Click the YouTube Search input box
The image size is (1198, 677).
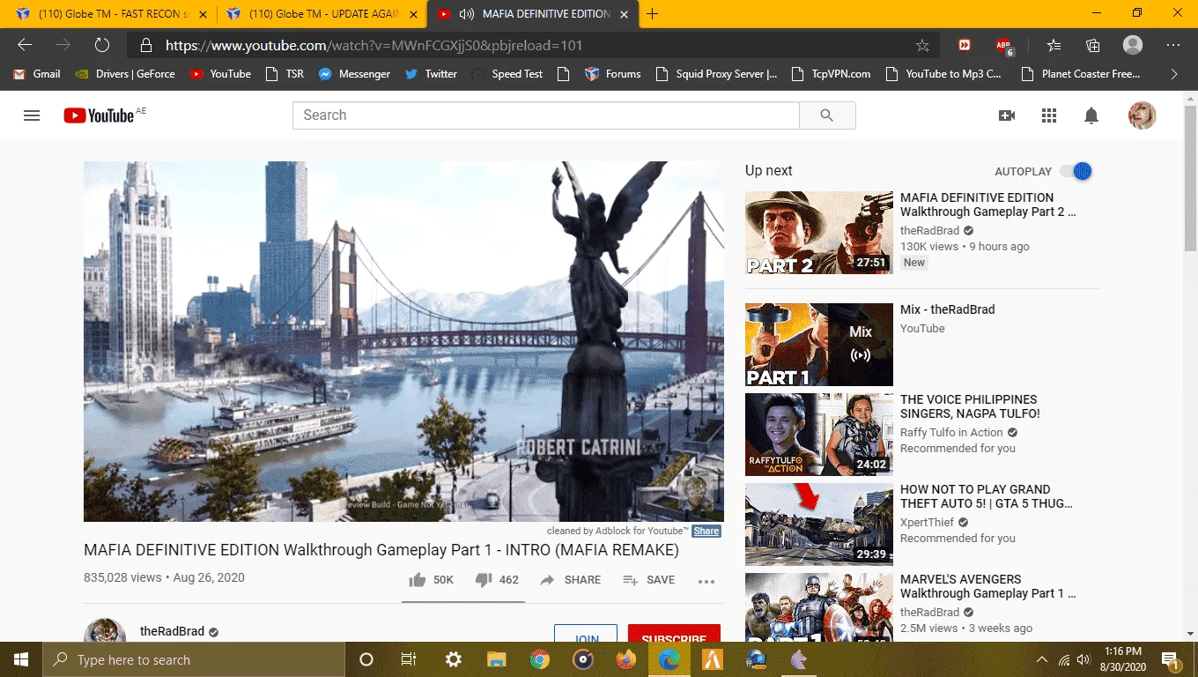(x=546, y=115)
